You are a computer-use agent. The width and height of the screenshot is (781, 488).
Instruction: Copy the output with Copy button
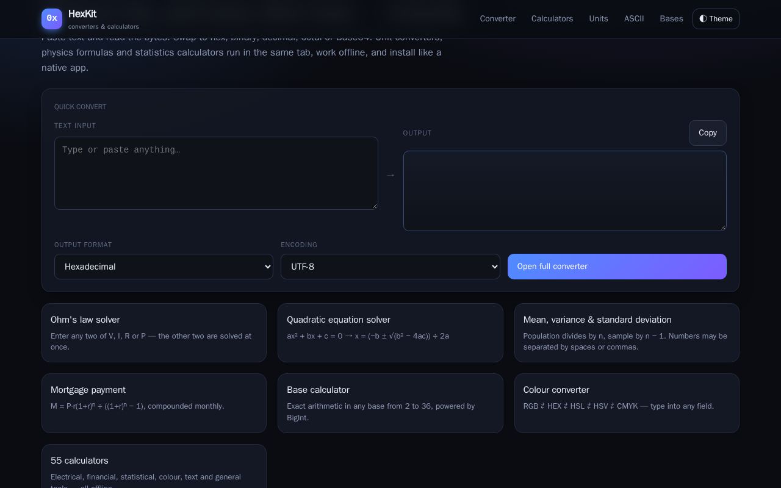708,133
